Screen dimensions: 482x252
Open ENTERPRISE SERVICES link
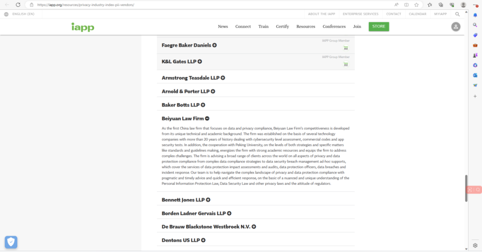click(361, 14)
